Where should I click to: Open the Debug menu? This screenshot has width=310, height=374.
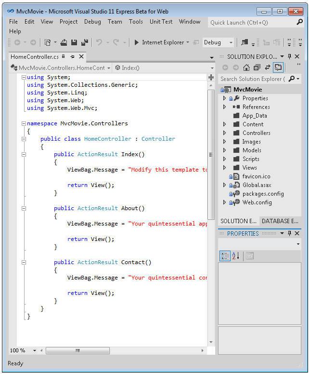coord(92,22)
